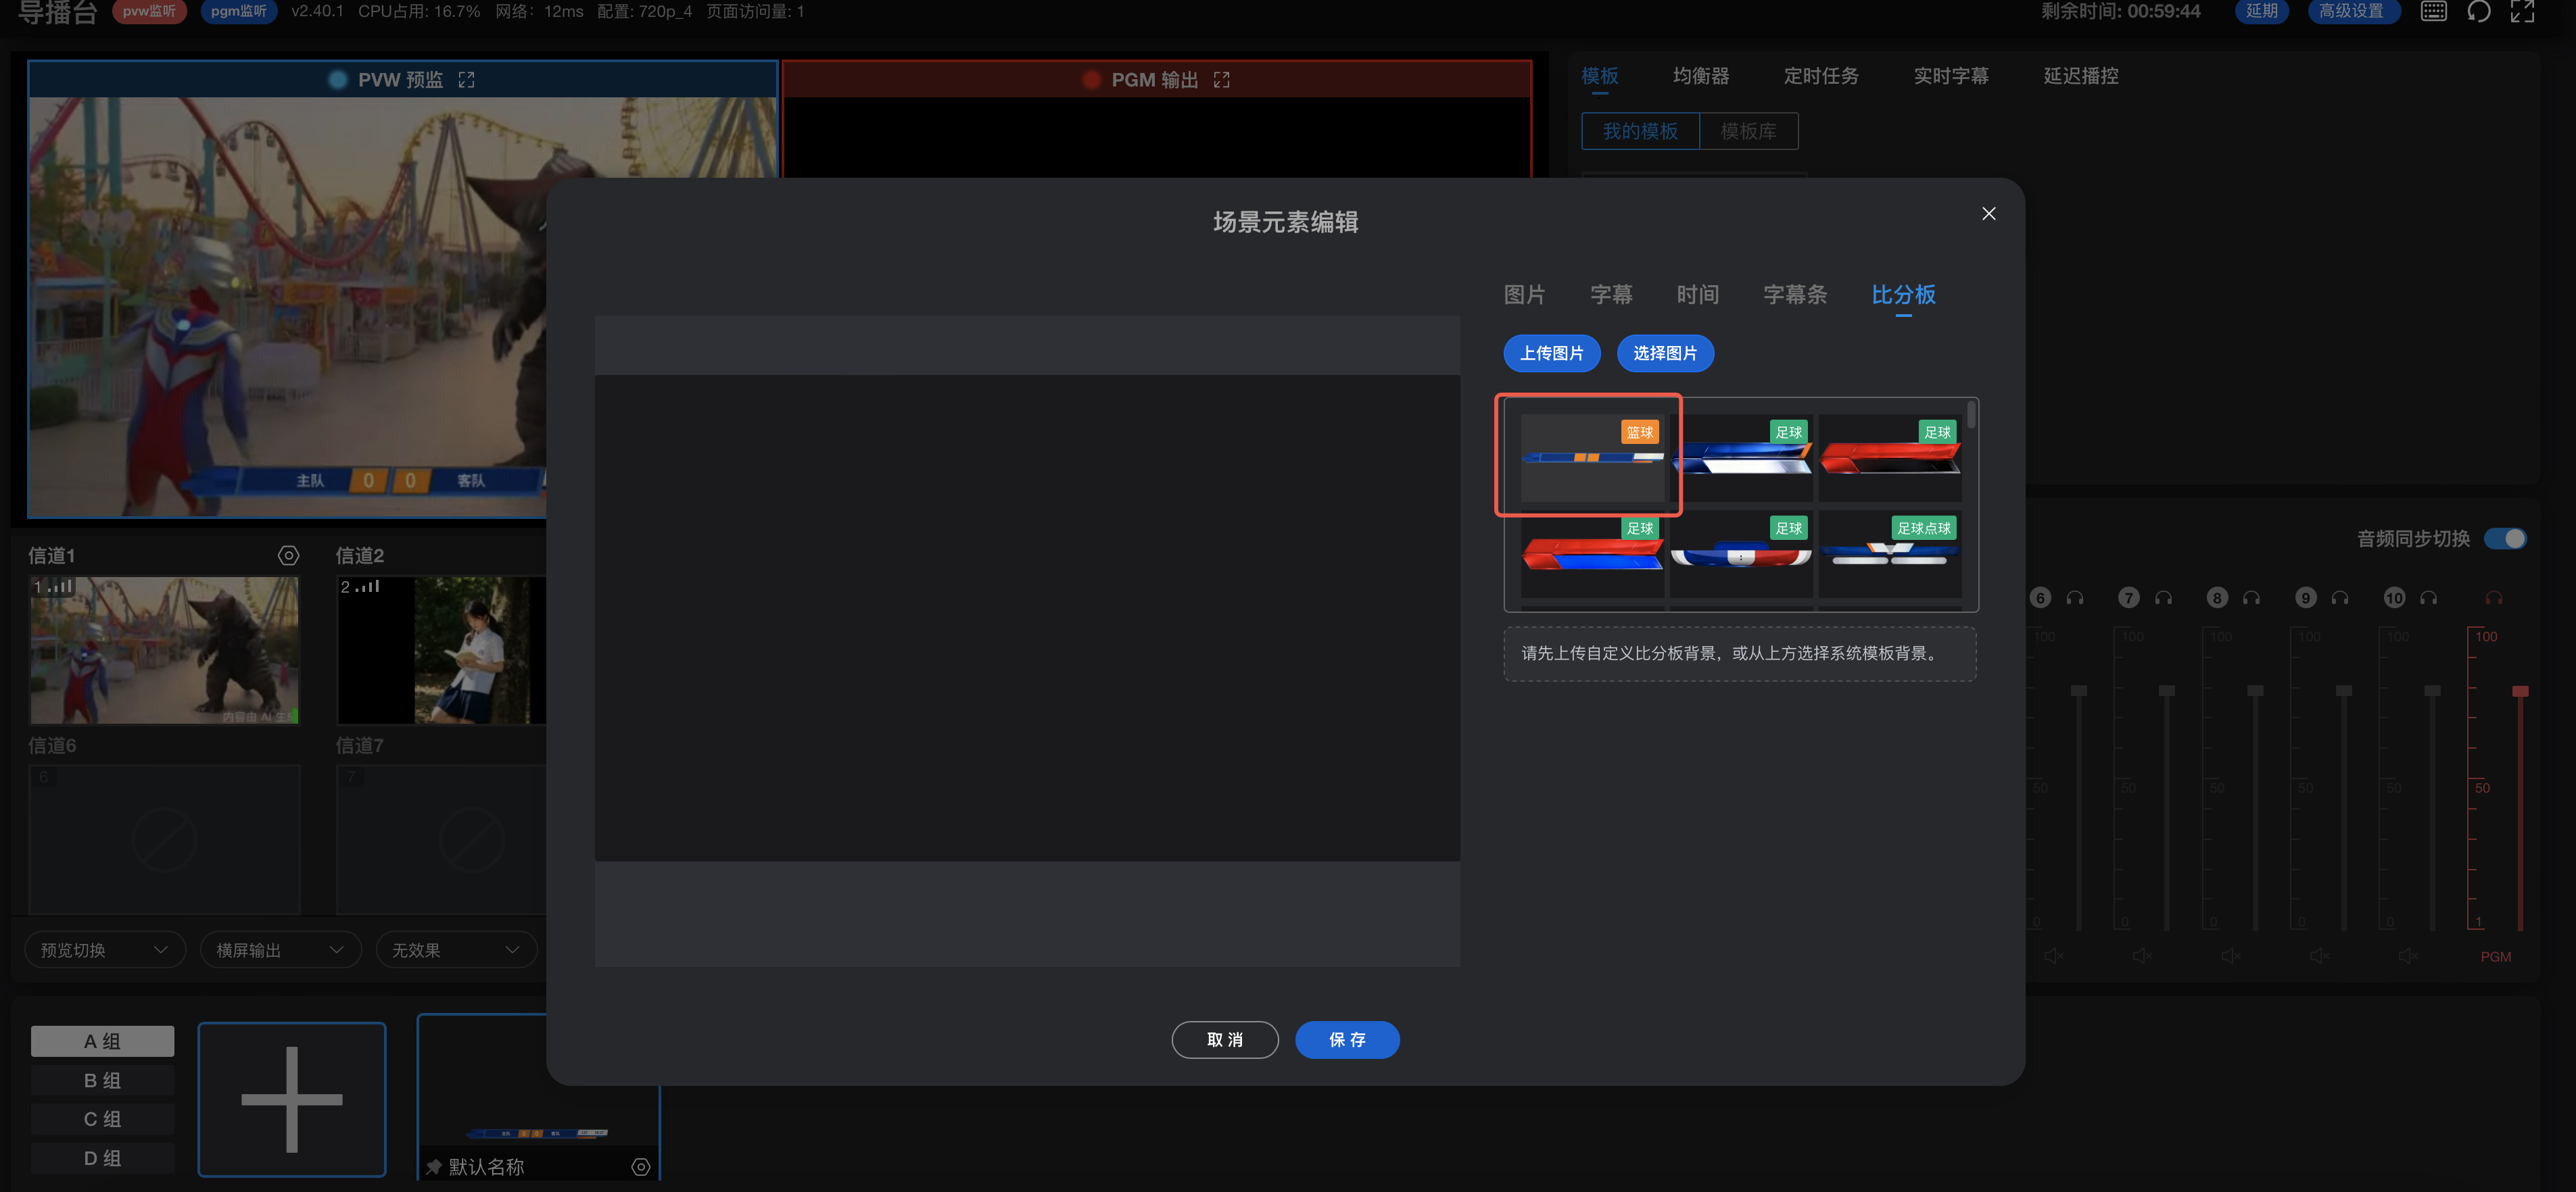
Task: Select scene group B 组
Action: [x=102, y=1080]
